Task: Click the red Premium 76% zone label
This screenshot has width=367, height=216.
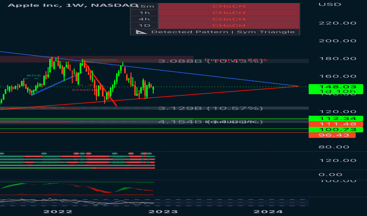Action: point(236,60)
